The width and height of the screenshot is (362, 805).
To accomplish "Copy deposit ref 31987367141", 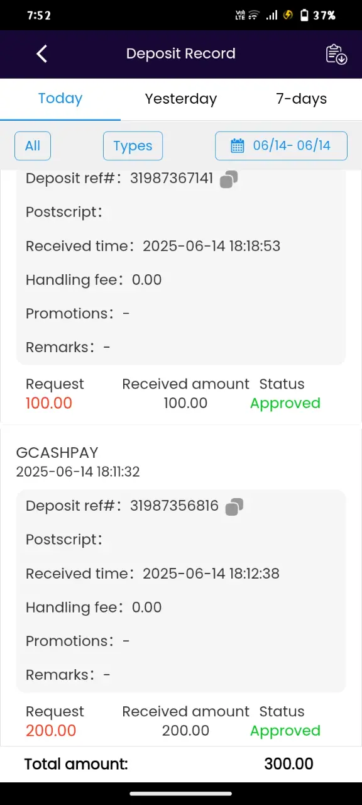I will (x=229, y=179).
